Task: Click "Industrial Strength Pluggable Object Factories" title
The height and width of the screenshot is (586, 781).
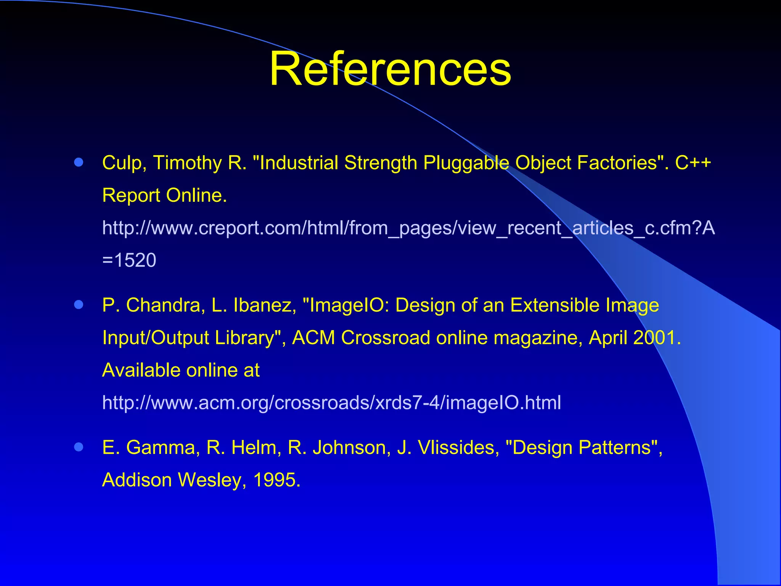Action: [x=460, y=163]
